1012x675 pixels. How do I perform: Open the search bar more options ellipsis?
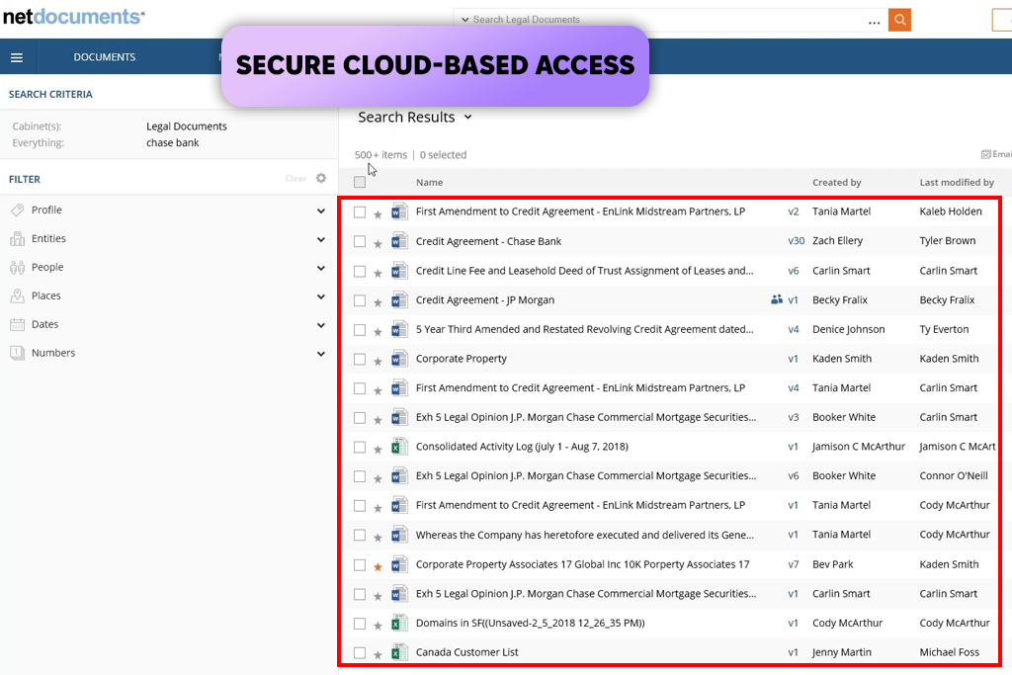tap(874, 23)
